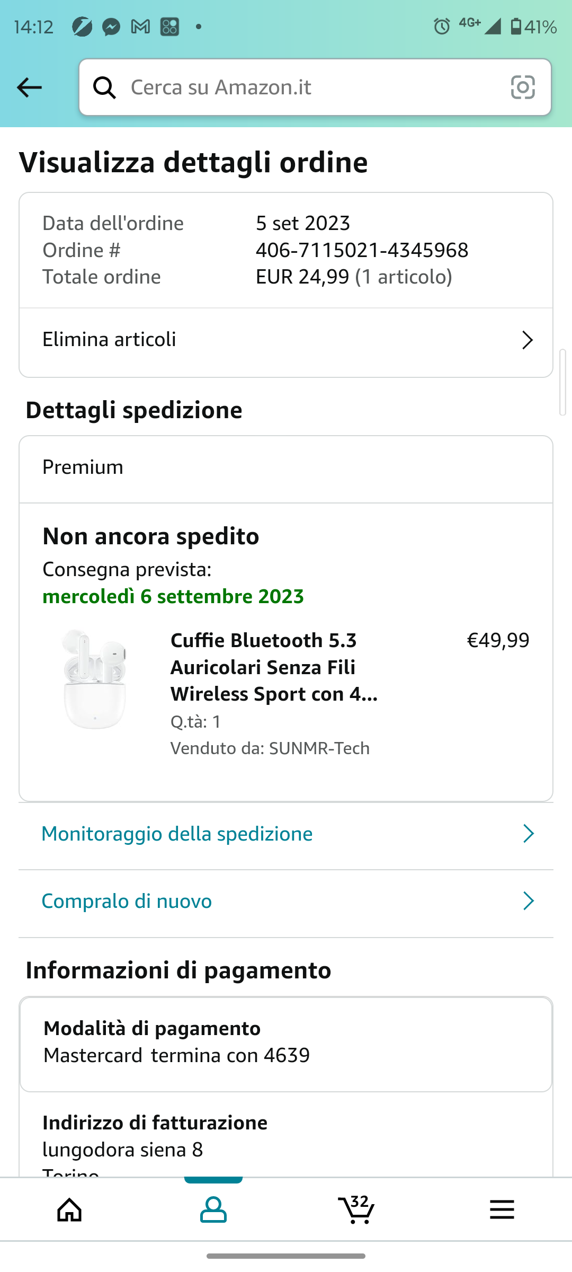Click the Monitoraggio della spedizione link
The height and width of the screenshot is (1272, 572).
click(177, 834)
